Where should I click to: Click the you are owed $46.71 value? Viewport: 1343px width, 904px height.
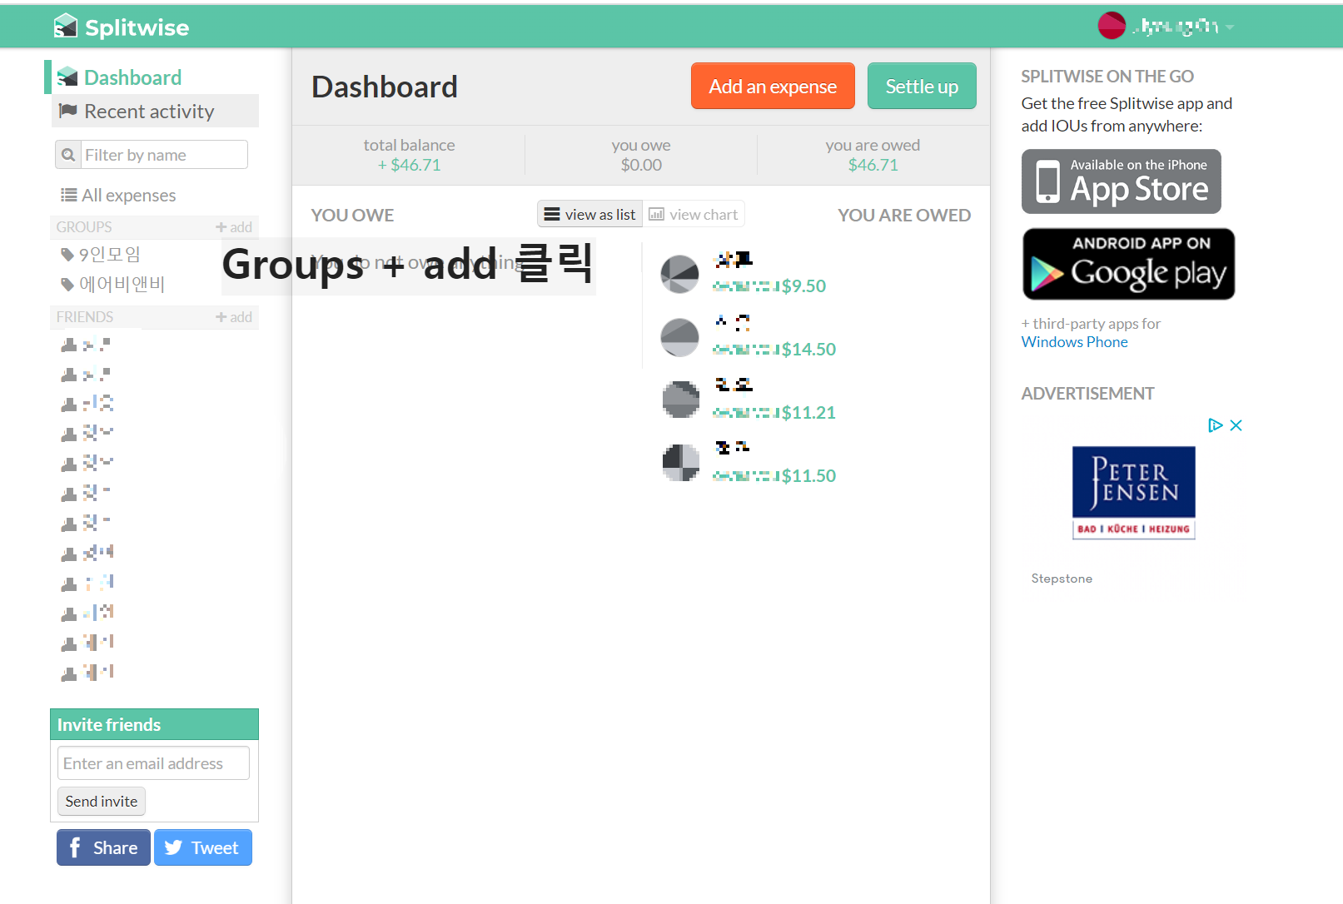[x=873, y=165]
